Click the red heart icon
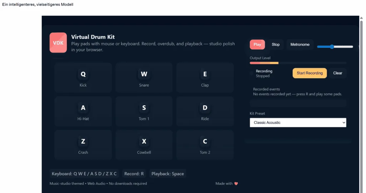 (236, 184)
